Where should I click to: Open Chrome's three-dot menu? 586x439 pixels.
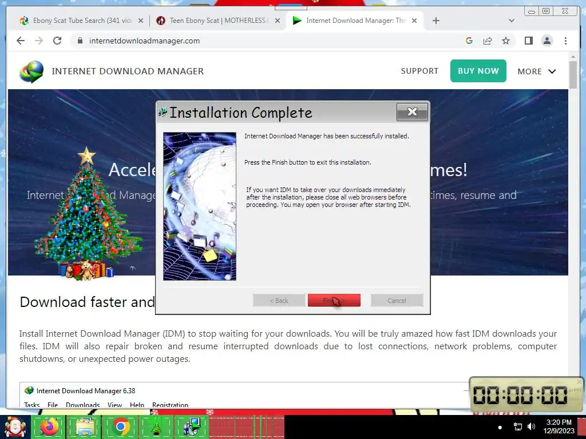pyautogui.click(x=565, y=41)
